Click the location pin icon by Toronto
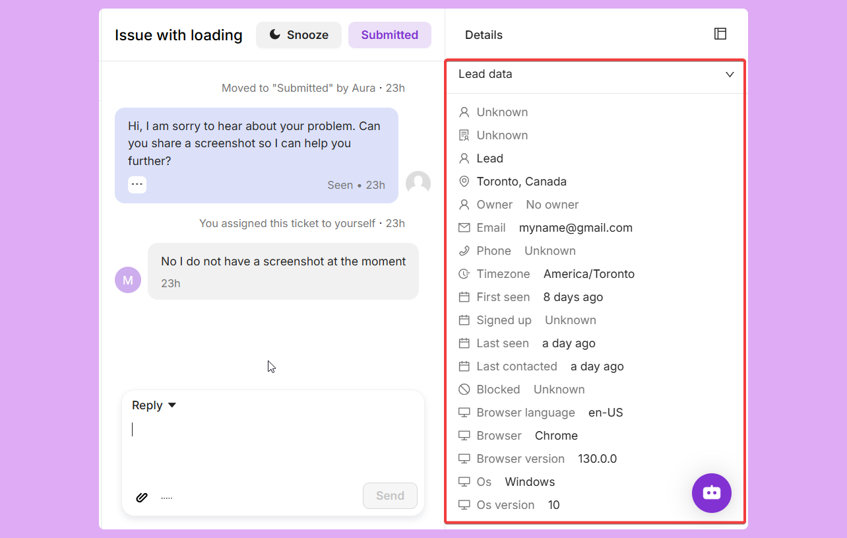 [x=464, y=182]
